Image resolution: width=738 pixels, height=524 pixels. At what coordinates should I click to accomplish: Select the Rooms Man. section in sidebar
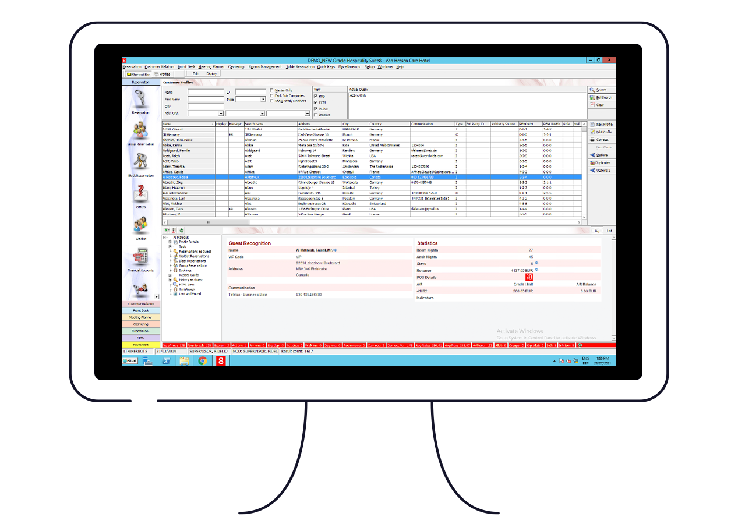click(140, 331)
